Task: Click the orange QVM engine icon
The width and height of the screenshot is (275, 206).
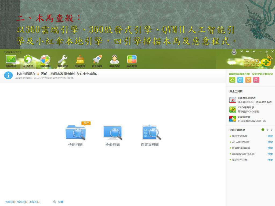Action: 248,80
